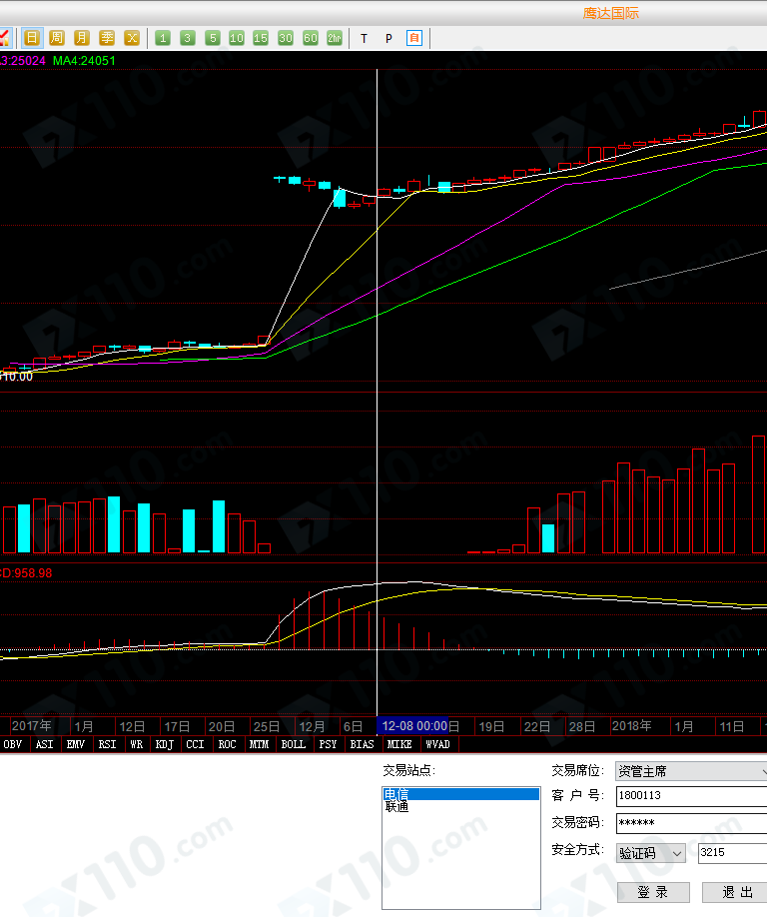Click the 交易密码 password field
The width and height of the screenshot is (767, 917).
[691, 823]
